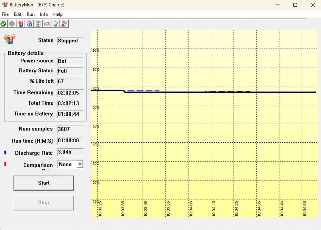Click the BatteryMon logo beside Status
Viewport: 321px width, 230px height.
(9, 39)
